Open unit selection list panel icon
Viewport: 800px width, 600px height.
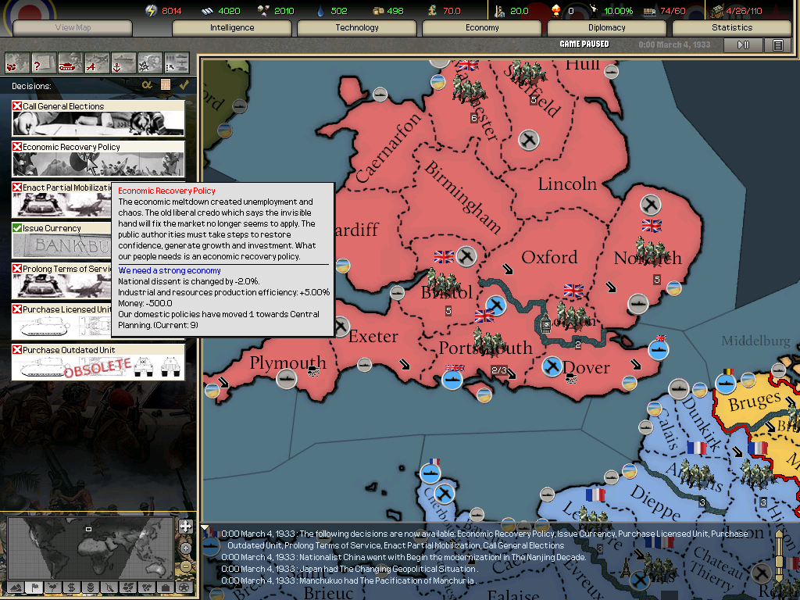(176, 64)
